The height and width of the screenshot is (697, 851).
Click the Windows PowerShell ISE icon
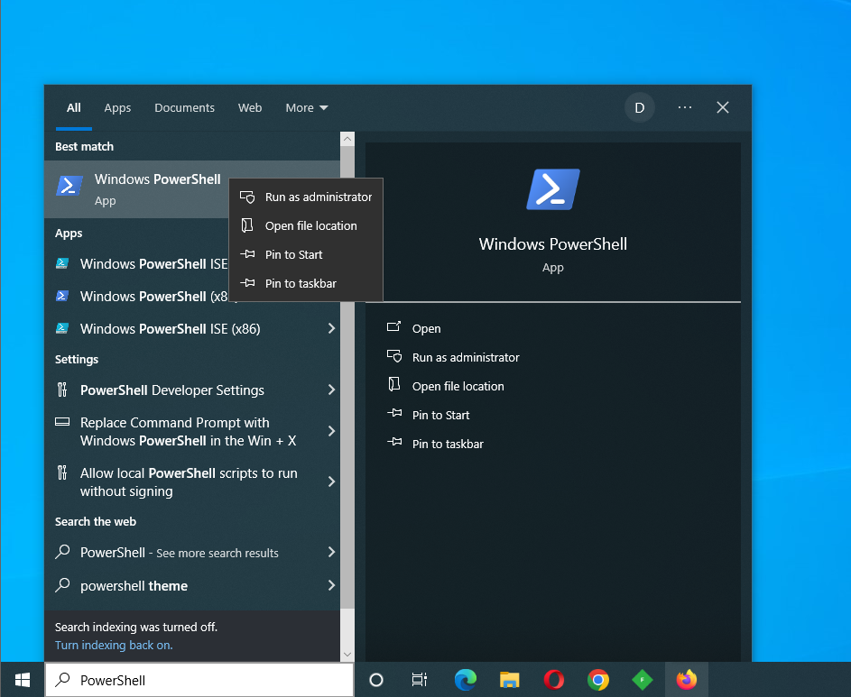tap(62, 263)
